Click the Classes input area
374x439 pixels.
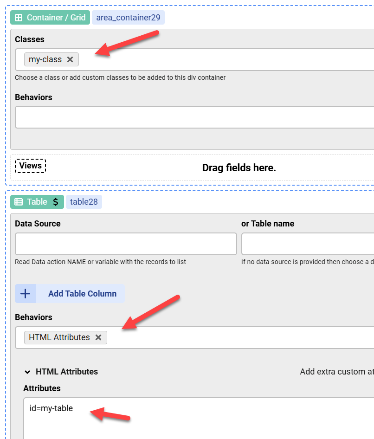(x=186, y=59)
